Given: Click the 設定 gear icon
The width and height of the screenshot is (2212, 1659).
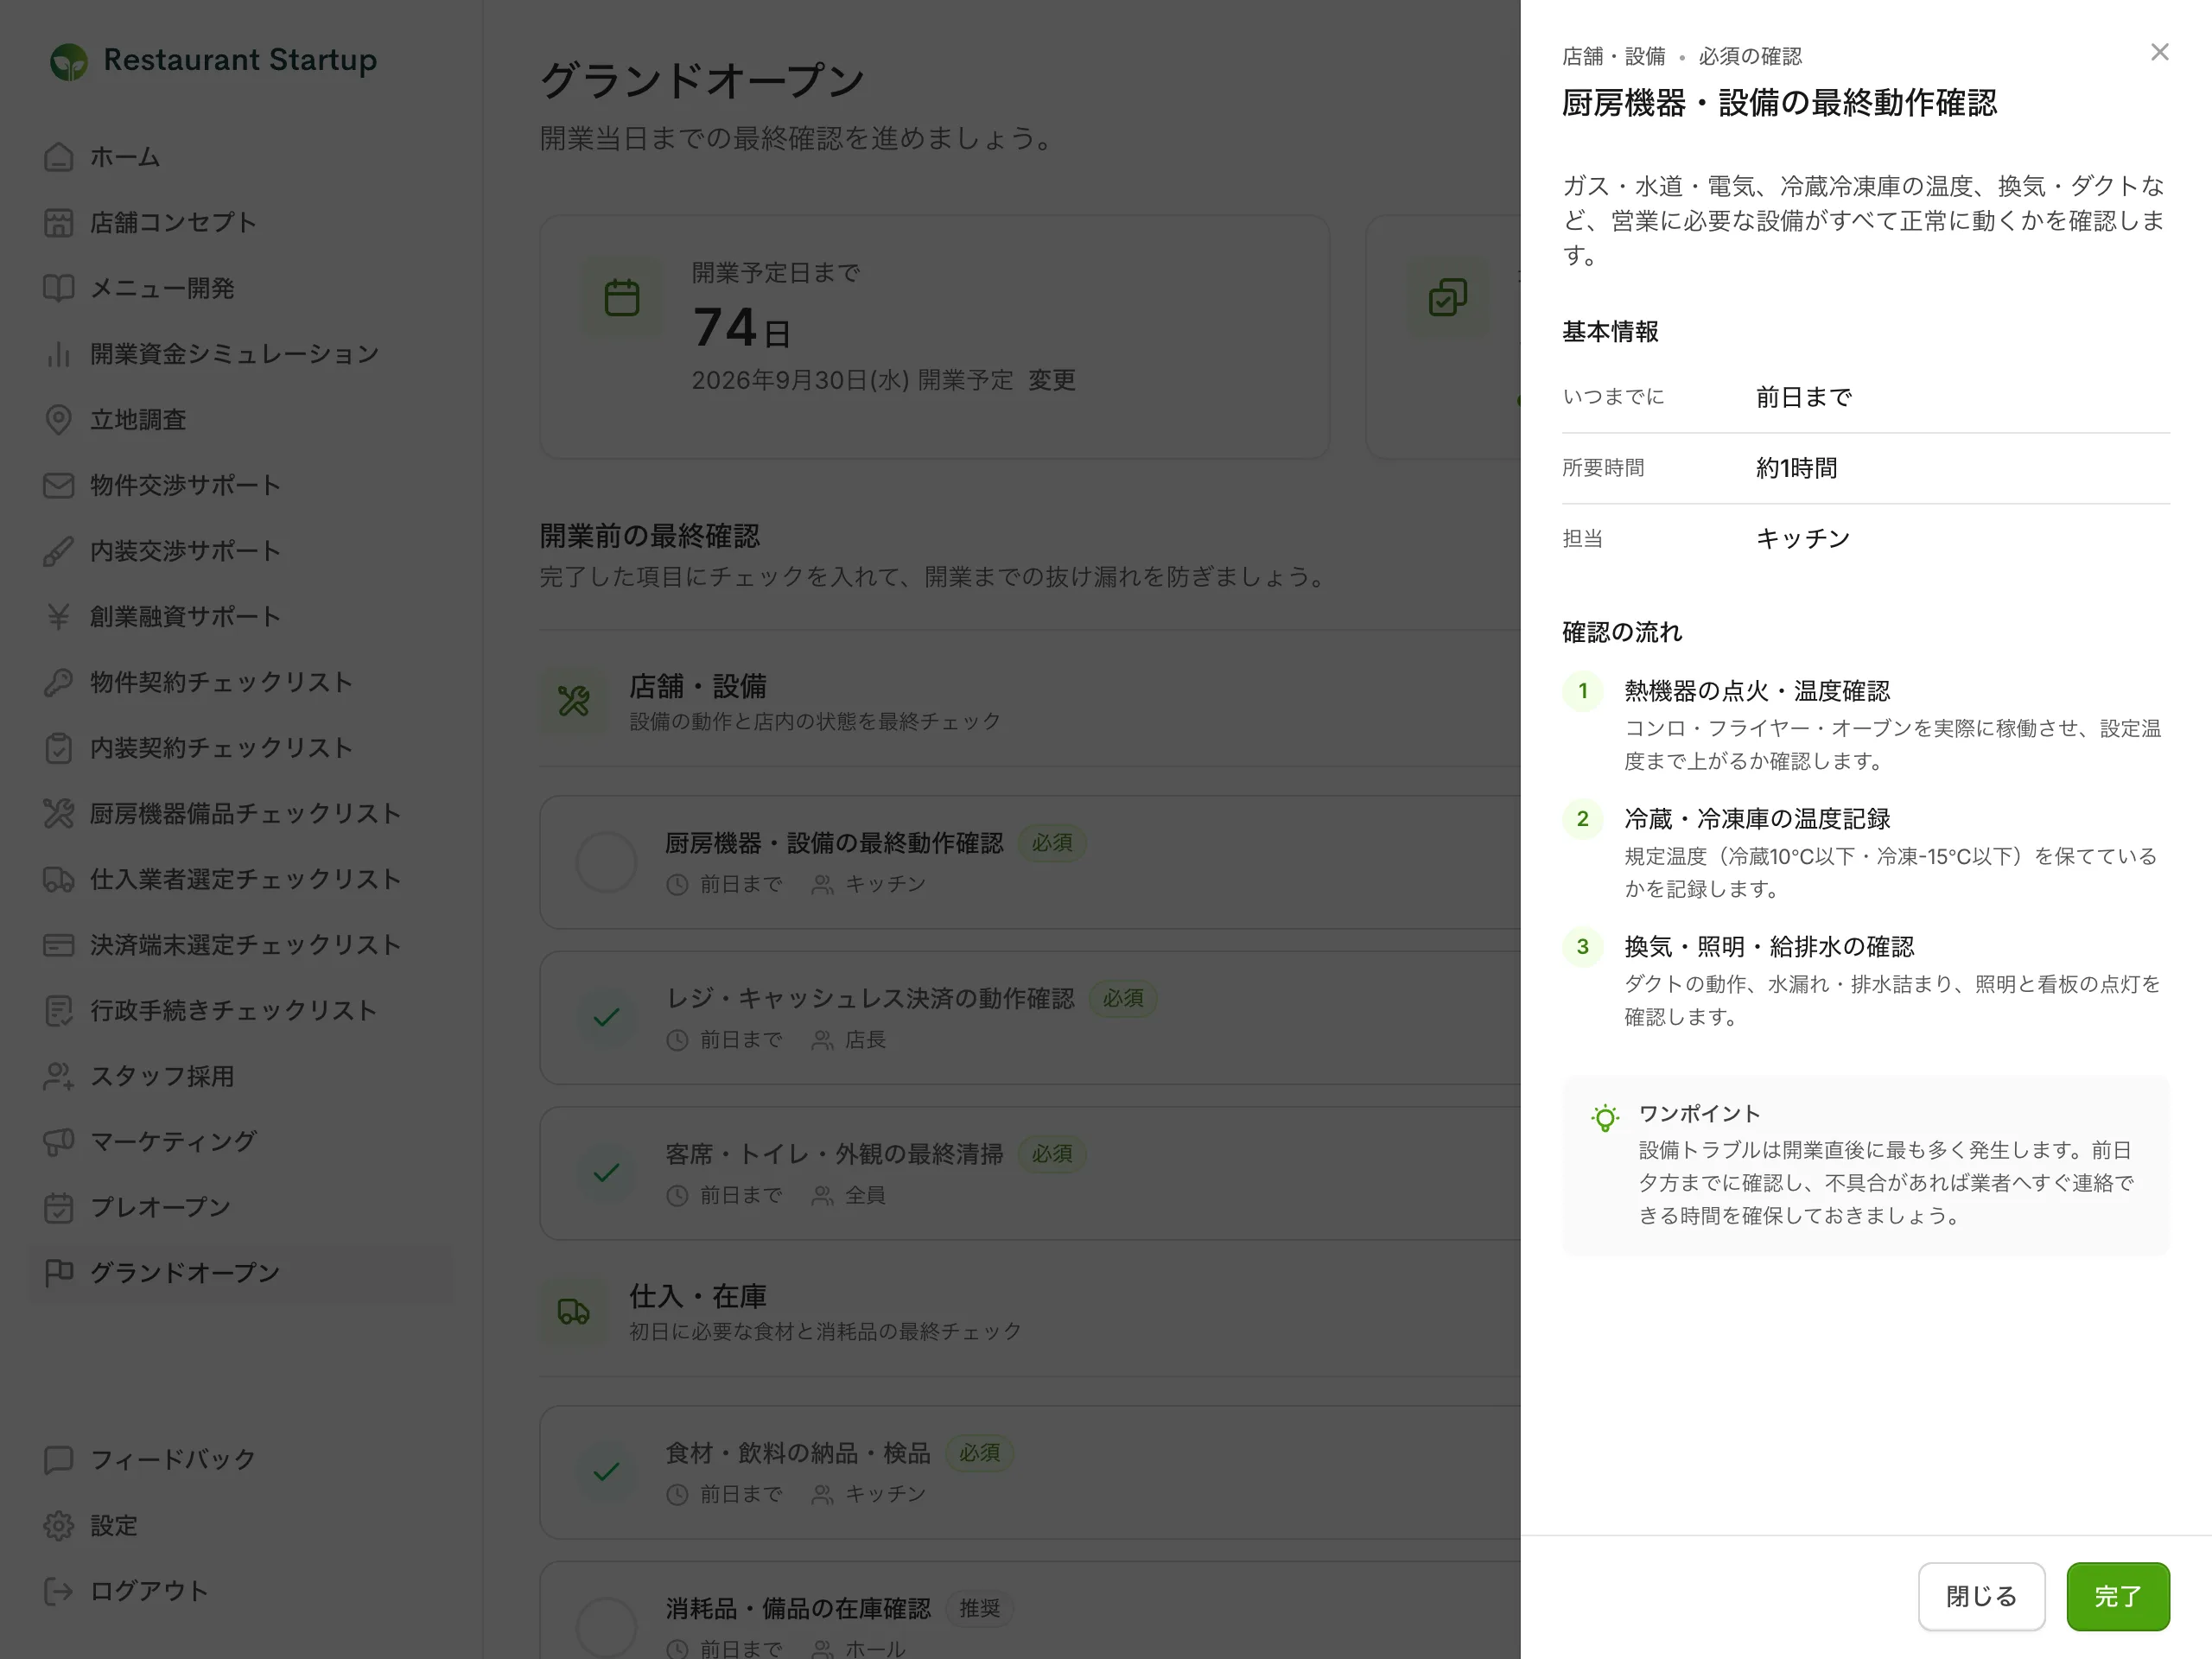Looking at the screenshot, I should 59,1525.
